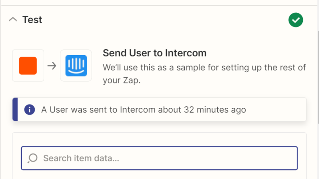Open the Intercom app icon
This screenshot has width=319, height=179.
[x=76, y=66]
